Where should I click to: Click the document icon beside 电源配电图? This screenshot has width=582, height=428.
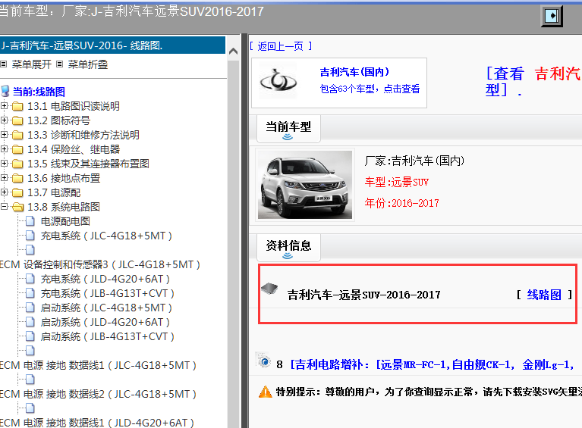pos(30,221)
